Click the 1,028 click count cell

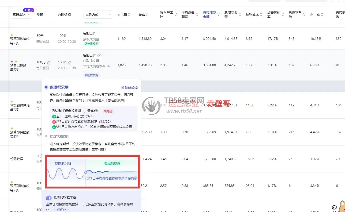[121, 65]
